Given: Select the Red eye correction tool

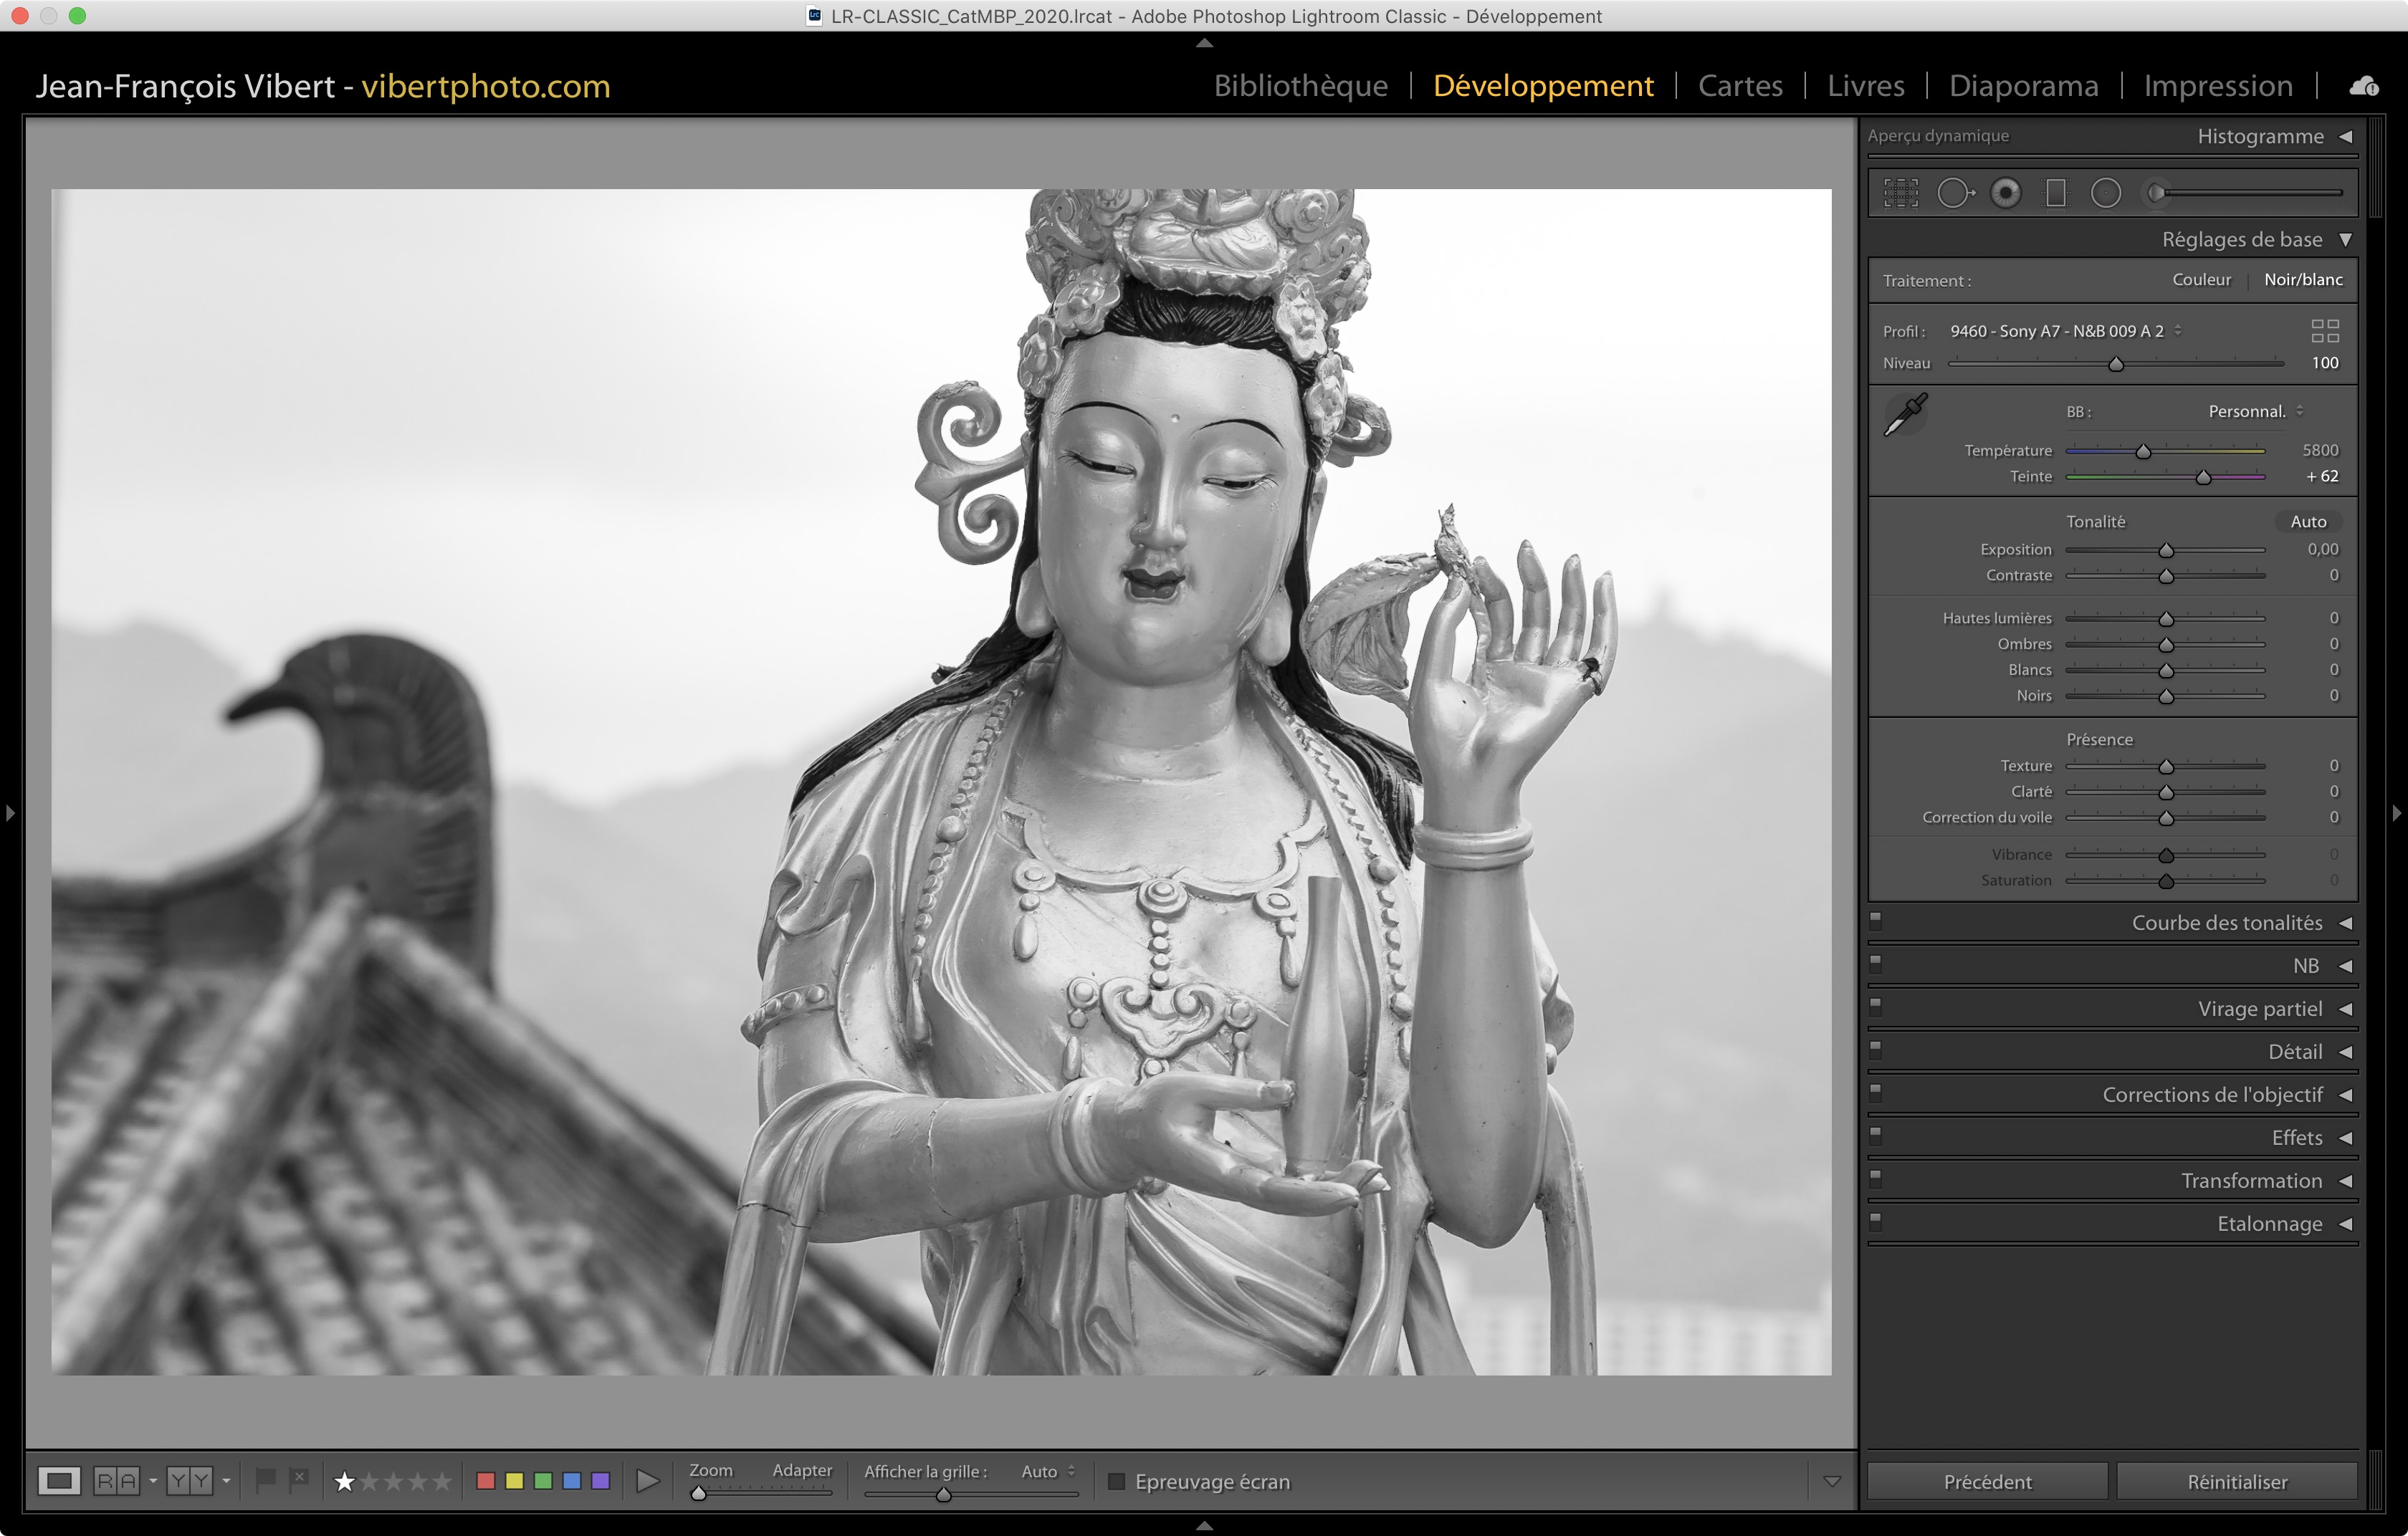Looking at the screenshot, I should (x=2005, y=193).
